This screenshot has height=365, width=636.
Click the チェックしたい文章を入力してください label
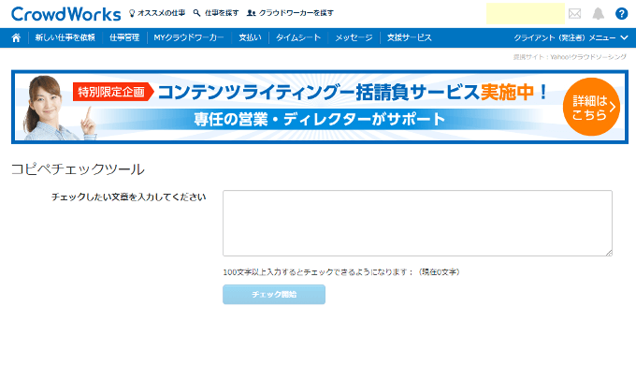[128, 197]
